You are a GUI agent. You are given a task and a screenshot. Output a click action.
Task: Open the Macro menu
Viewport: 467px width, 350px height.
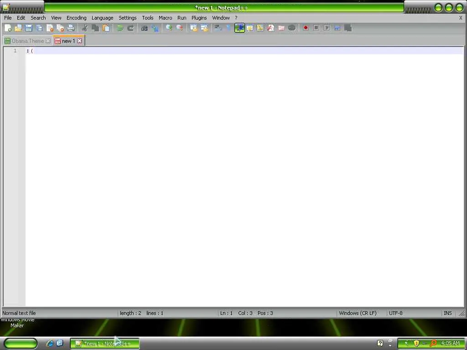point(165,18)
